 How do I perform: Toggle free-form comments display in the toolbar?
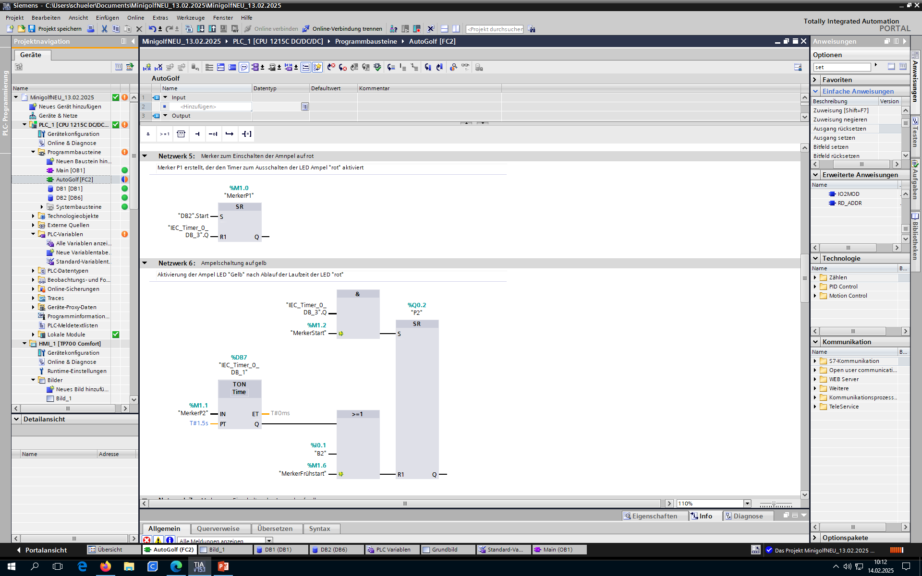(x=244, y=67)
